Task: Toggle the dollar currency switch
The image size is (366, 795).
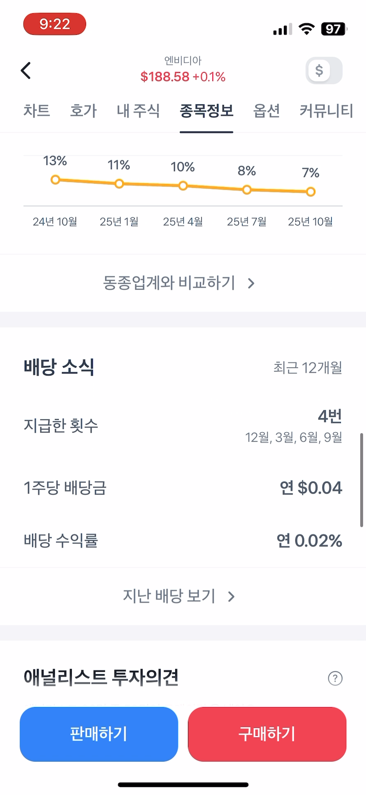Action: [324, 70]
